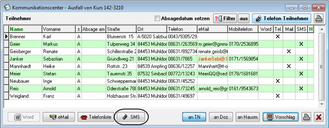Maximize the Kommunikationscenter window
This screenshot has width=329, height=128.
coord(305,8)
